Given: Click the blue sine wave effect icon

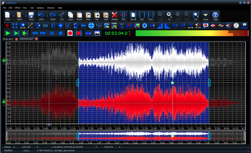Looking at the screenshot, I should tap(45, 25).
